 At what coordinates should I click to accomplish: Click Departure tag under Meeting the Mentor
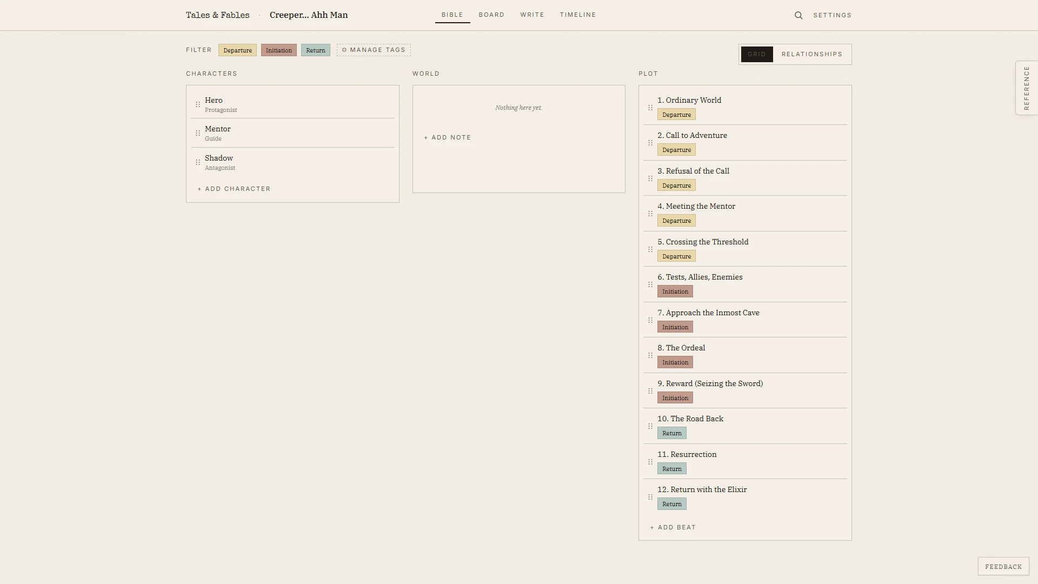coord(676,221)
